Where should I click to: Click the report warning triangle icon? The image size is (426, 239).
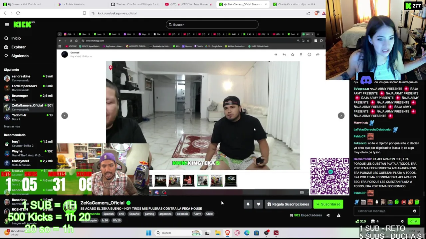click(x=338, y=215)
